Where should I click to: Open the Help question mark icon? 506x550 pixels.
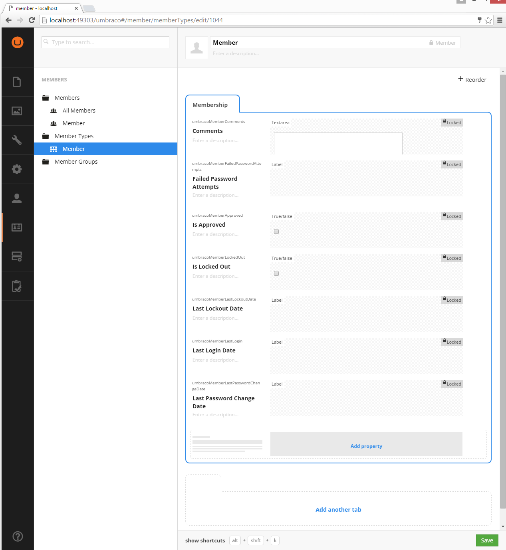tap(18, 536)
